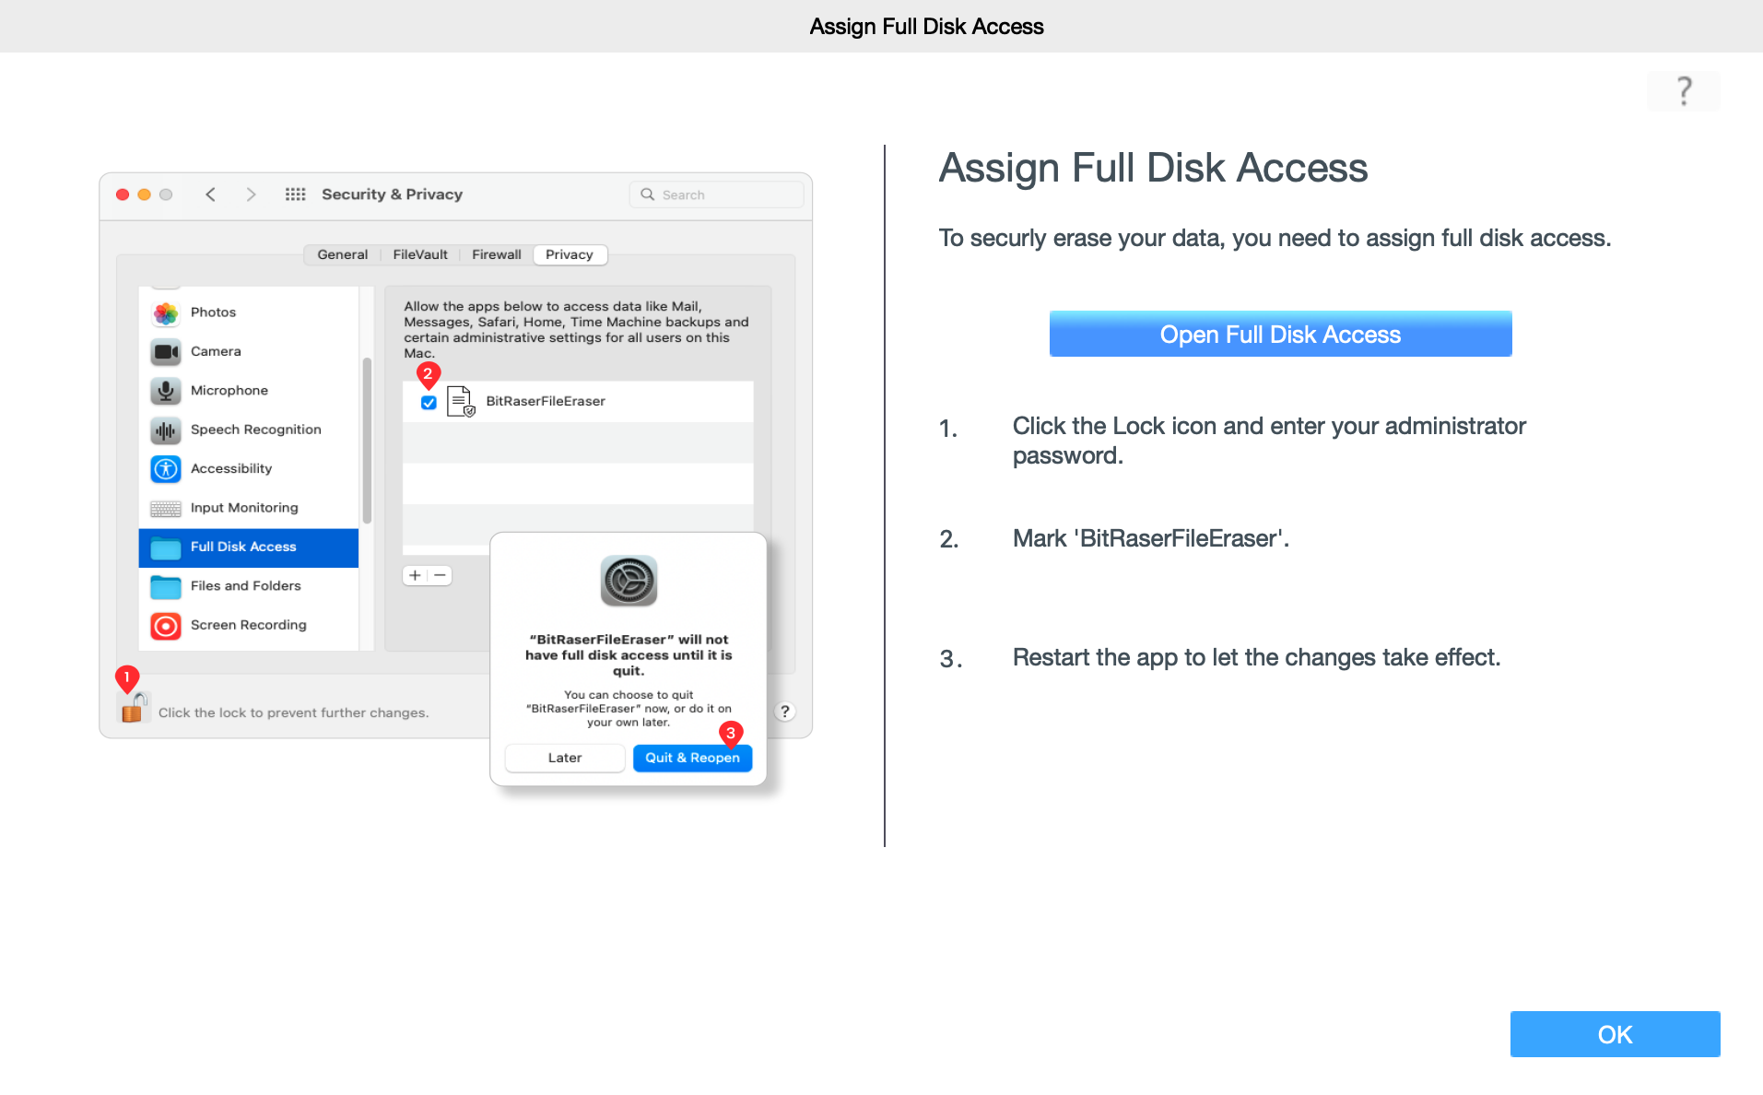Click the Input Monitoring keyboard icon
The width and height of the screenshot is (1763, 1095).
tap(166, 509)
